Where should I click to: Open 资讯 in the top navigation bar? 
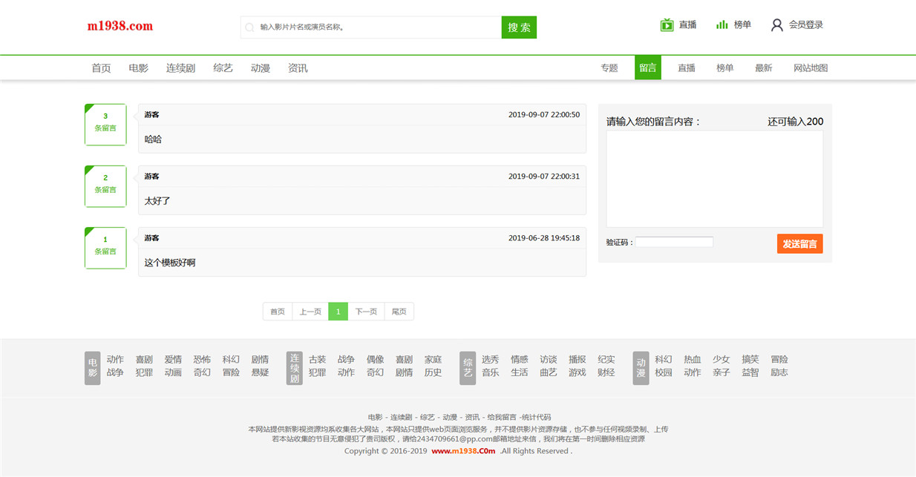pos(298,68)
